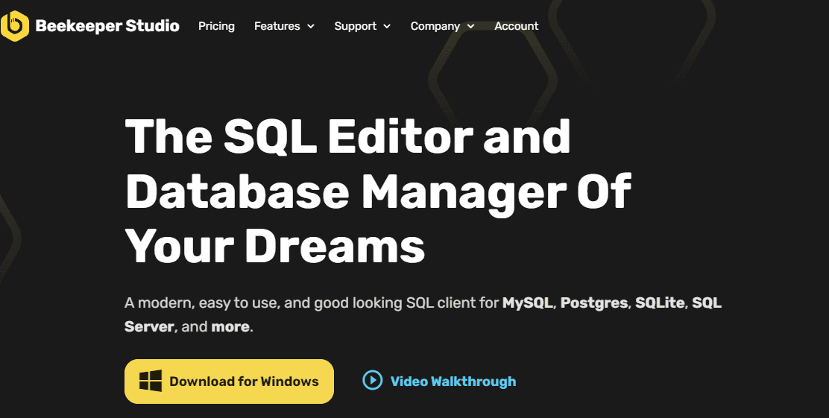Click the Beekeeper Studio brand name
The height and width of the screenshot is (418, 829).
click(107, 26)
